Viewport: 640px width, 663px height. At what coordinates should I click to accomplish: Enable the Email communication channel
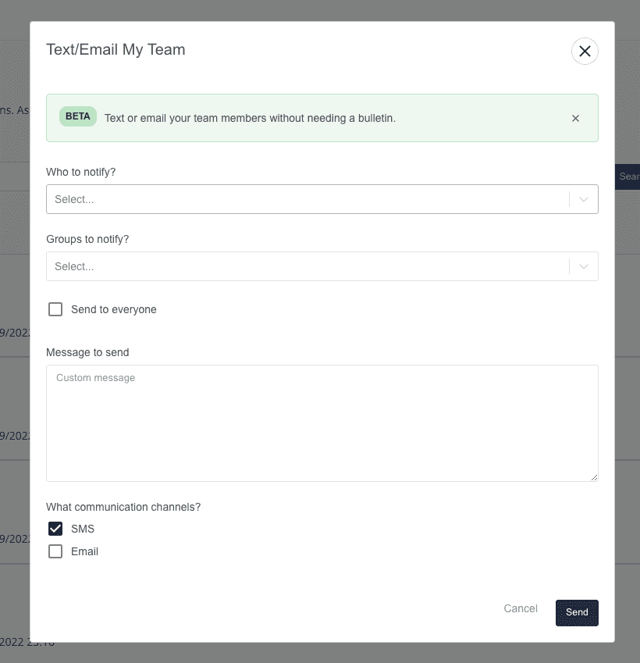[x=55, y=551]
